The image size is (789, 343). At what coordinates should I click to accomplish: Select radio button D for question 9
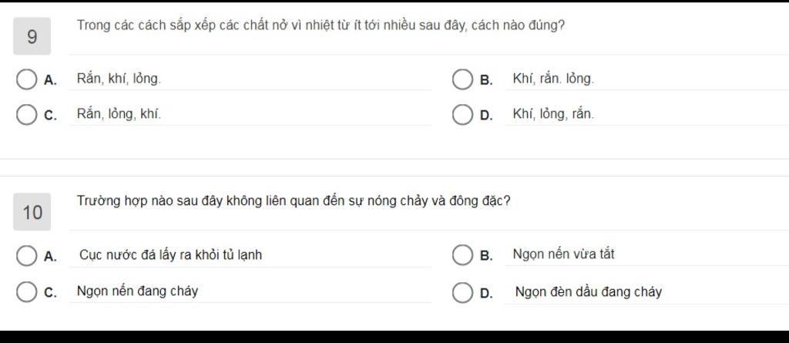pos(462,115)
